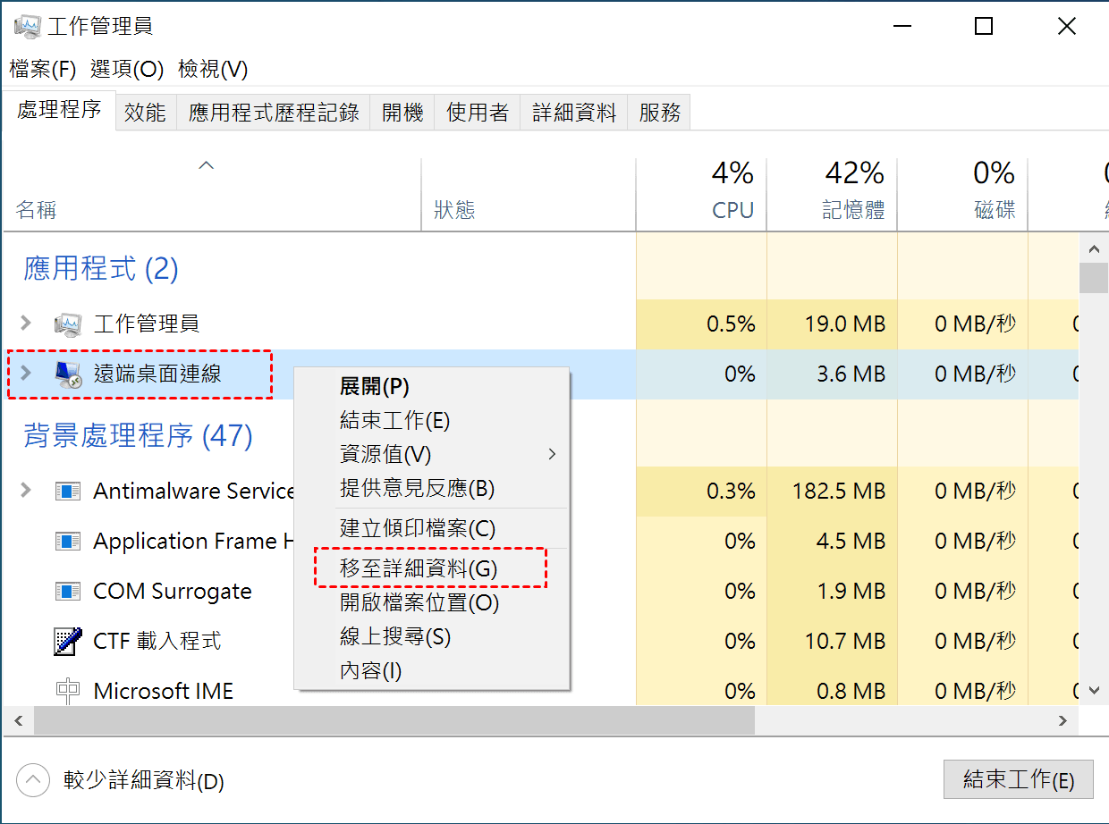The image size is (1109, 824).
Task: Expand the 遠端桌面連線 process group
Action: click(x=26, y=373)
